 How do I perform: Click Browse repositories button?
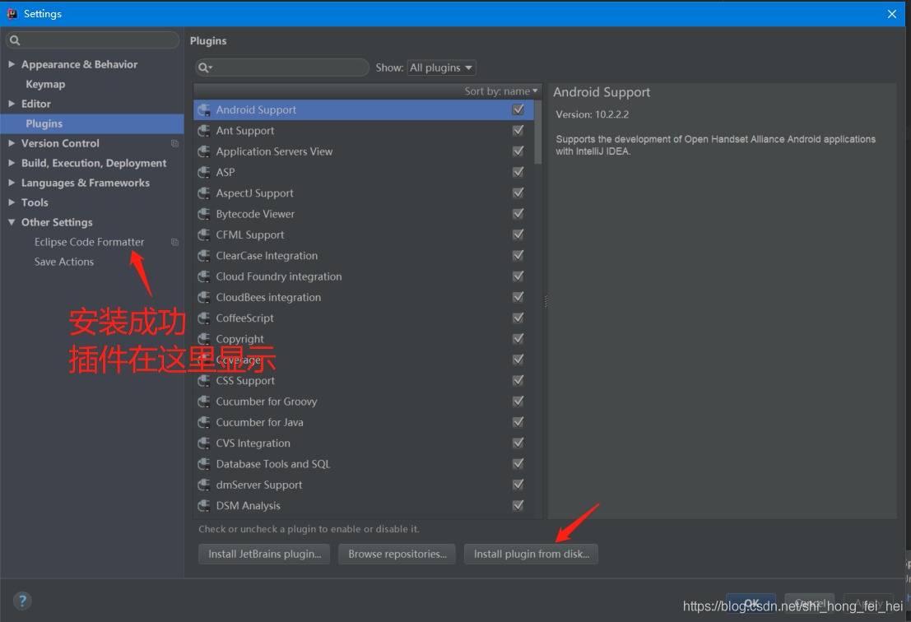[x=397, y=554]
